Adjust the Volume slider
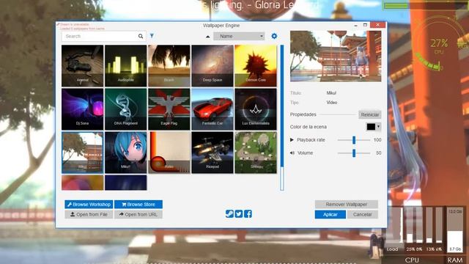The height and width of the screenshot is (264, 469). tap(354, 153)
